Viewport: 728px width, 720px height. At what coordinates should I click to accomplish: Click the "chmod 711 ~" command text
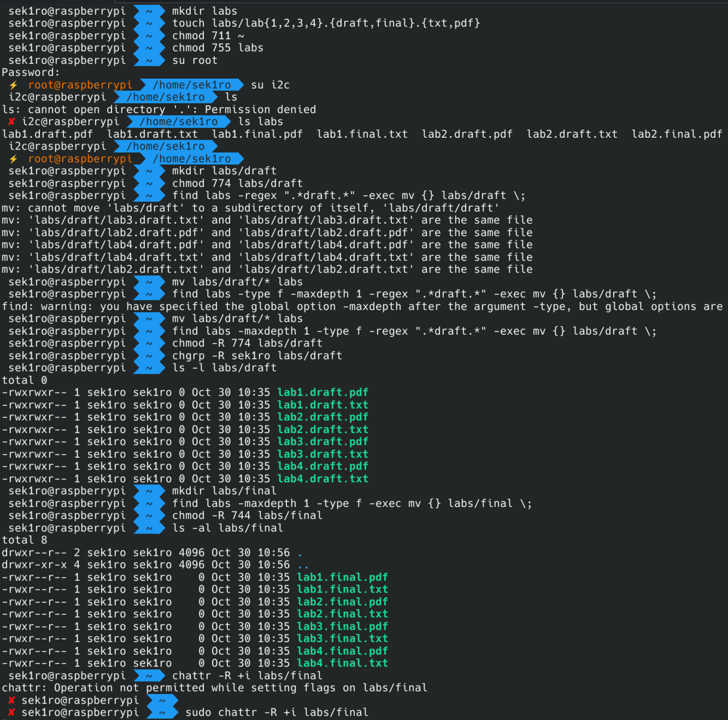pyautogui.click(x=208, y=36)
